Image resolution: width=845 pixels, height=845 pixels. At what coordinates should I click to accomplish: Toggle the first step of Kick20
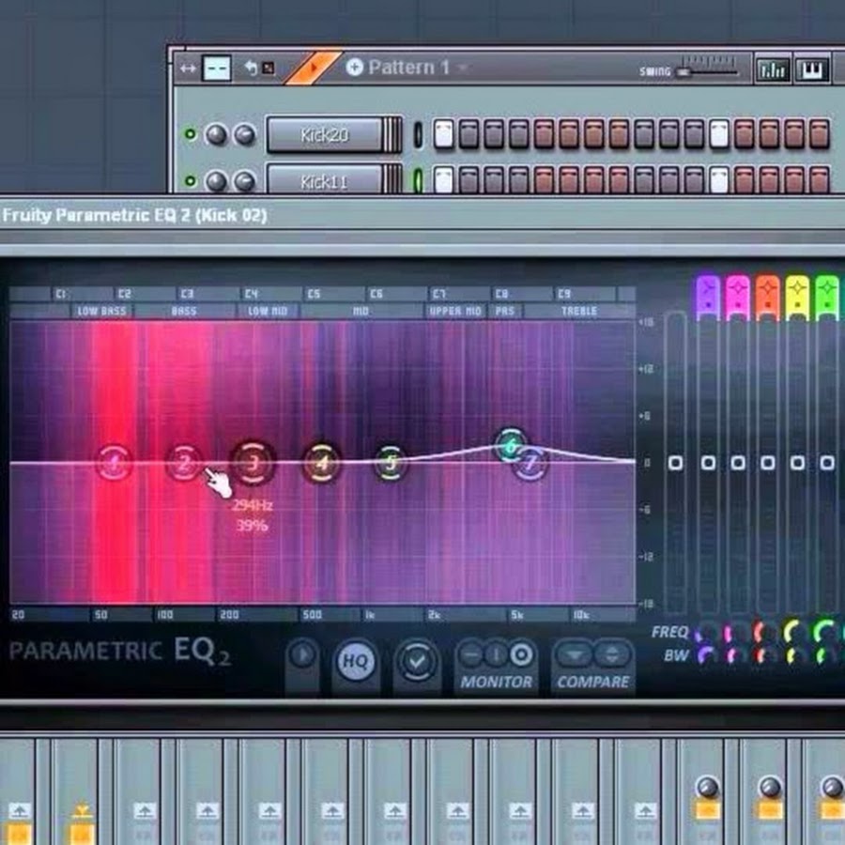point(443,133)
